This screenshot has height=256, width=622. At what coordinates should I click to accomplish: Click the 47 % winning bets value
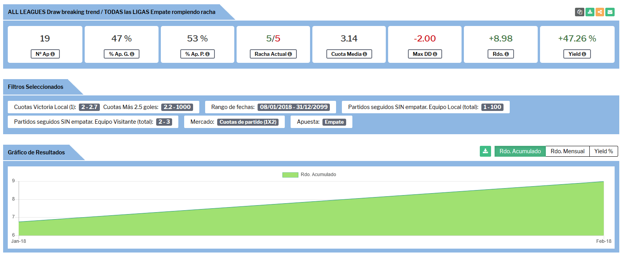coord(122,38)
